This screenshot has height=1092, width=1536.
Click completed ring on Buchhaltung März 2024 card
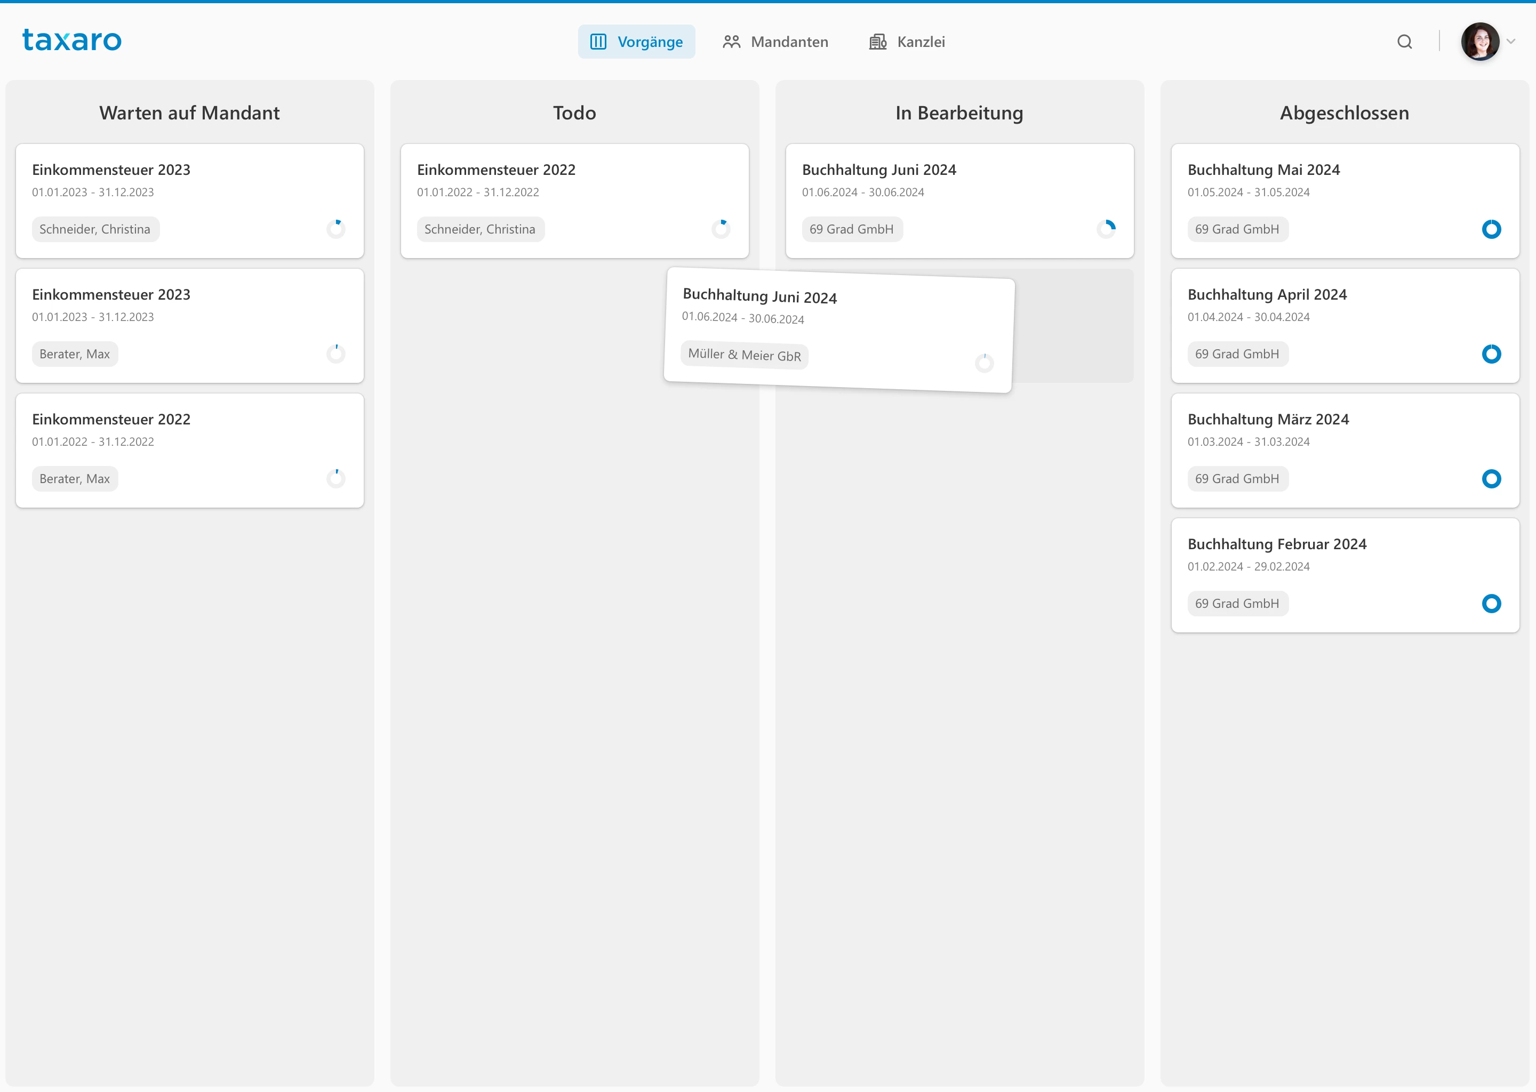1492,479
